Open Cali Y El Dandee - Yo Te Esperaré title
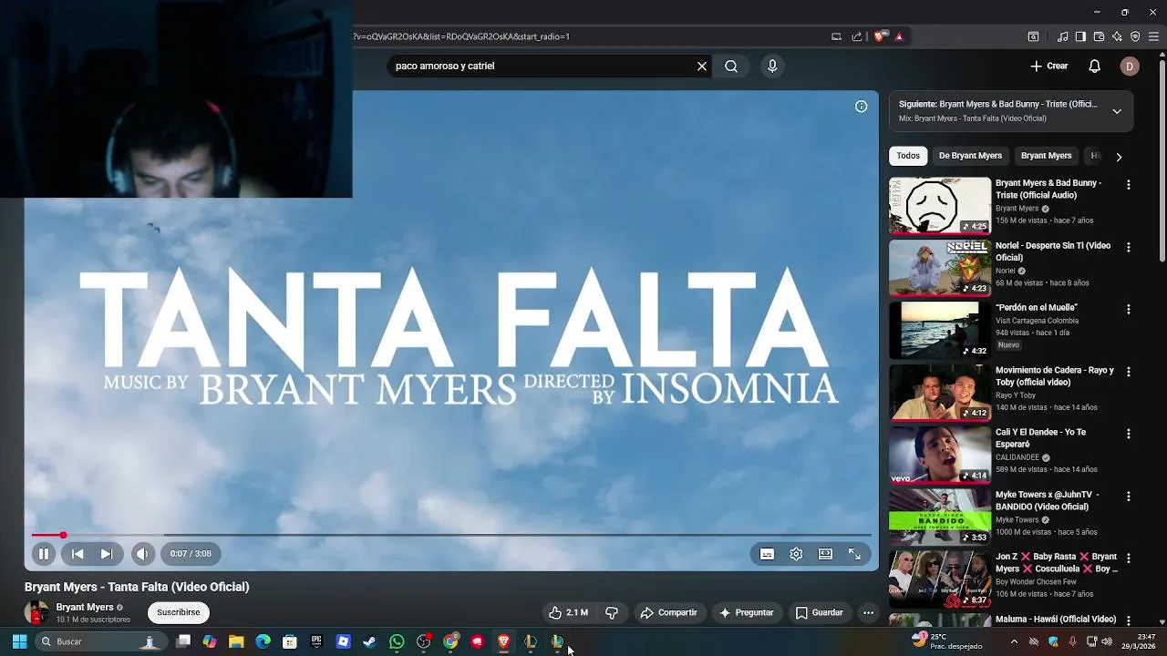This screenshot has width=1167, height=656. pos(1041,438)
